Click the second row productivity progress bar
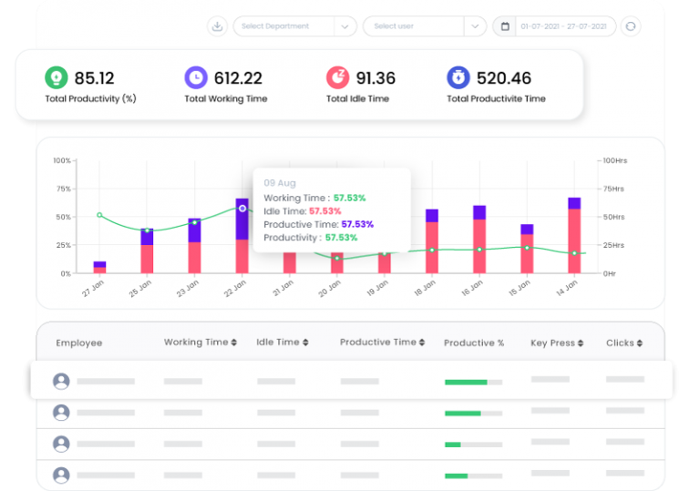 click(474, 414)
